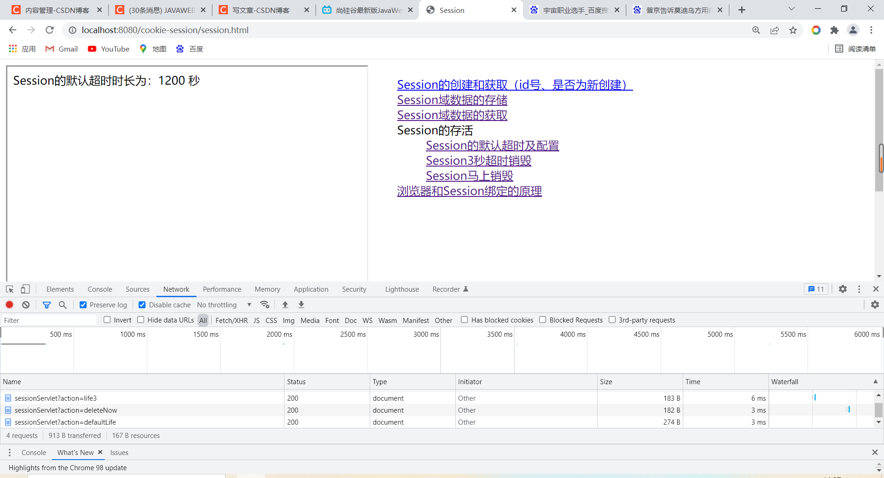Click the Forward navigation arrow
Image resolution: width=884 pixels, height=478 pixels.
31,30
